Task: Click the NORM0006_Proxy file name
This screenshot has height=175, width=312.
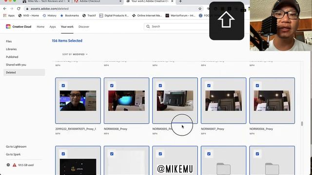Action: [x=261, y=129]
